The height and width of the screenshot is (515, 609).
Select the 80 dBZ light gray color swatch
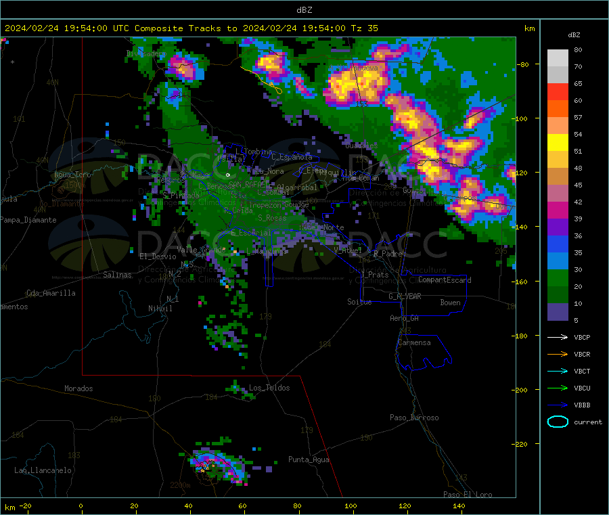pyautogui.click(x=558, y=58)
